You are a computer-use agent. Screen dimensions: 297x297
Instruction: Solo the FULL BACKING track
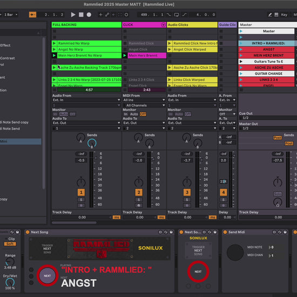click(x=81, y=200)
